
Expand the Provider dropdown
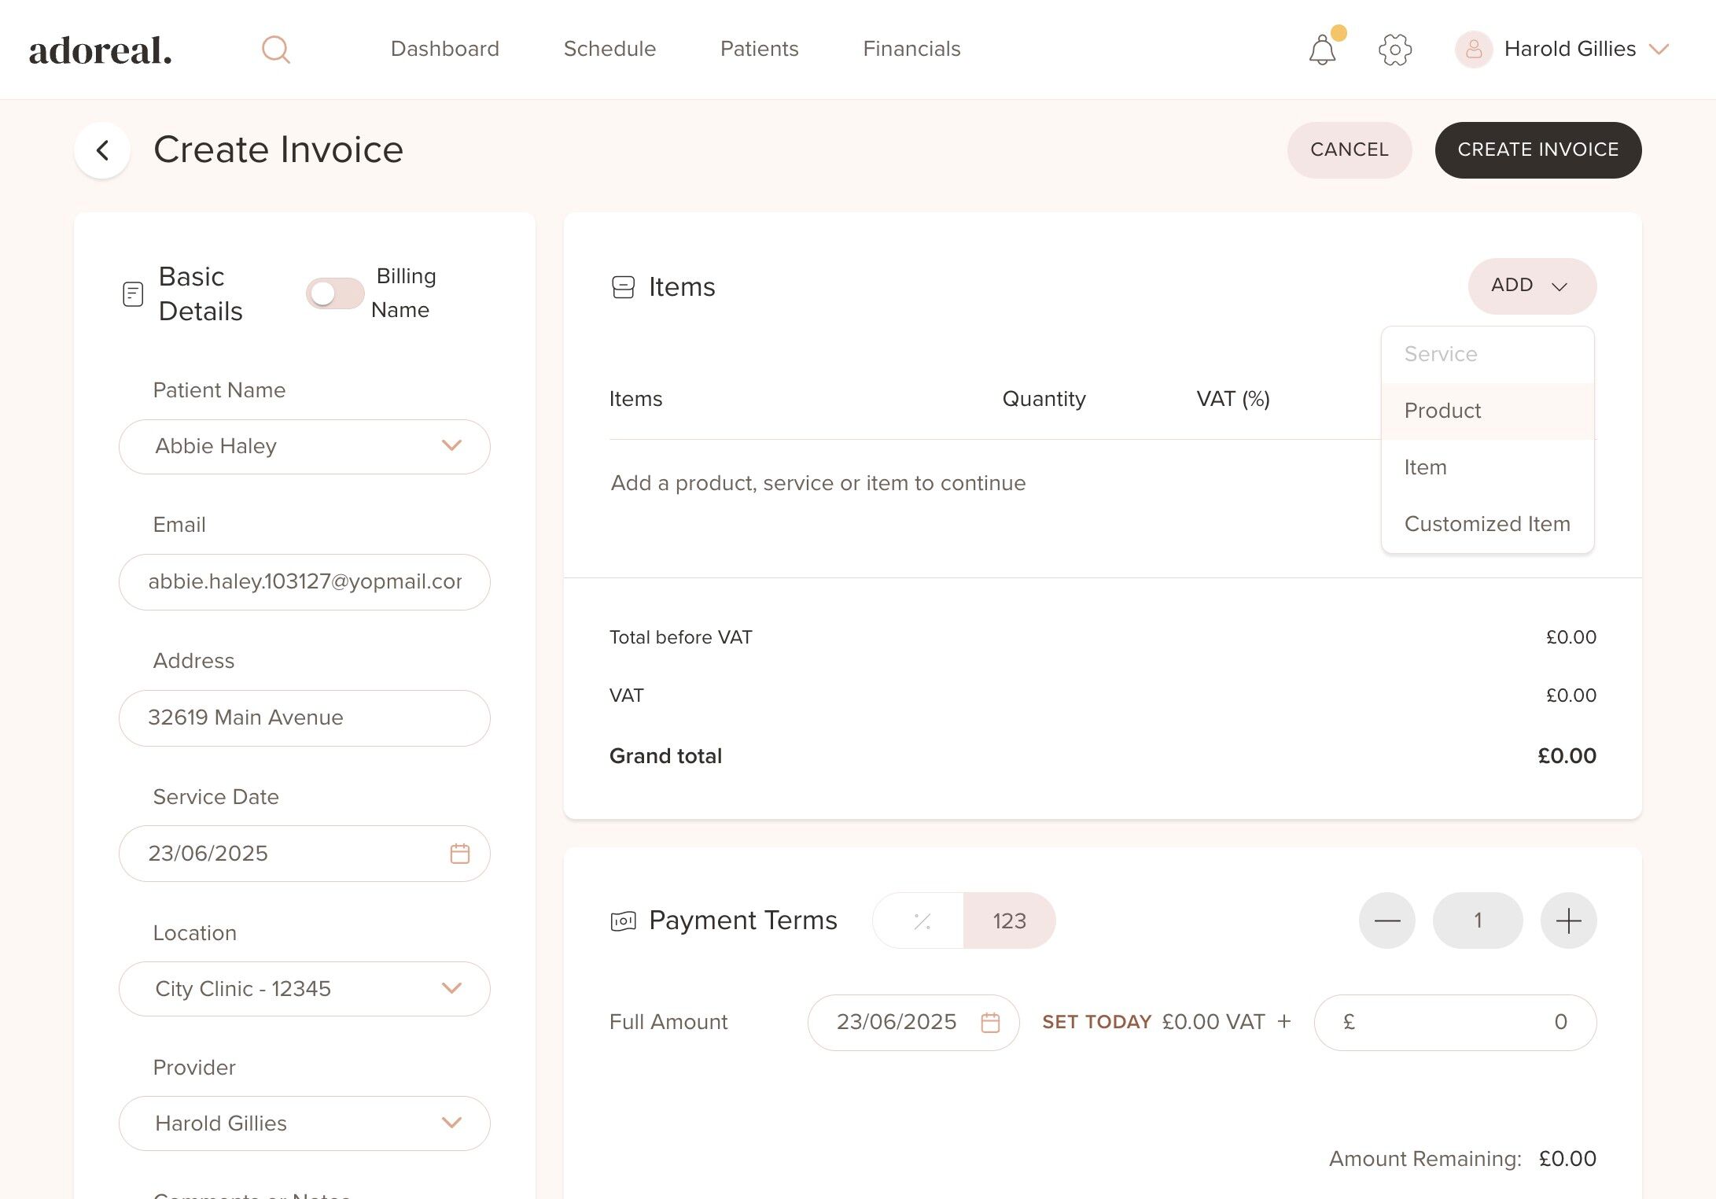point(451,1123)
